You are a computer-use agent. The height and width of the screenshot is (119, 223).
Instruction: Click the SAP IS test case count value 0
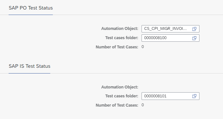143,105
